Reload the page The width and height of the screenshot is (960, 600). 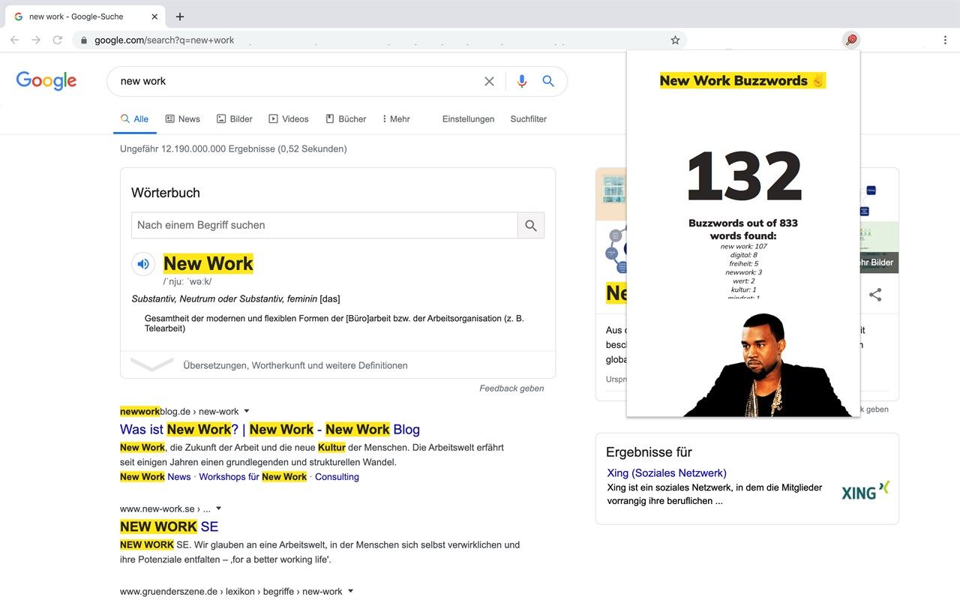(57, 40)
